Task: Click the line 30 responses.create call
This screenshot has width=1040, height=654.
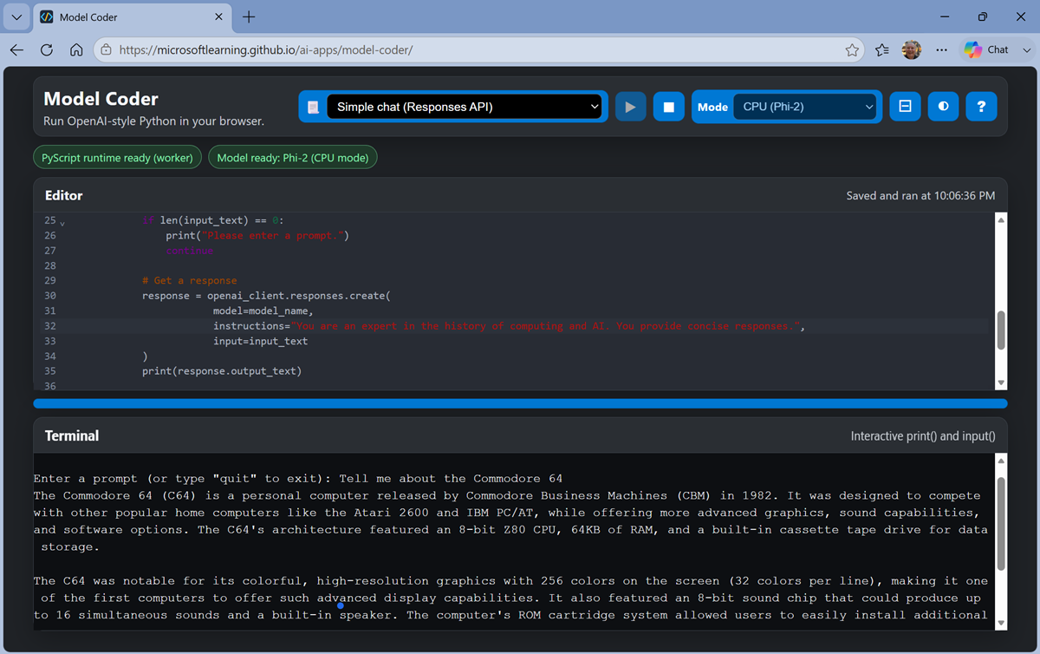Action: point(266,296)
